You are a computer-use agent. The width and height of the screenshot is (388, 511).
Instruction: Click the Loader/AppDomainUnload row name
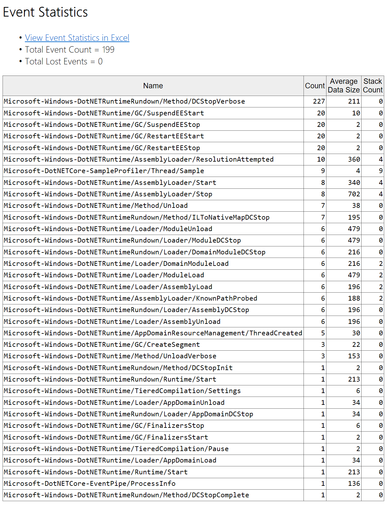[114, 403]
